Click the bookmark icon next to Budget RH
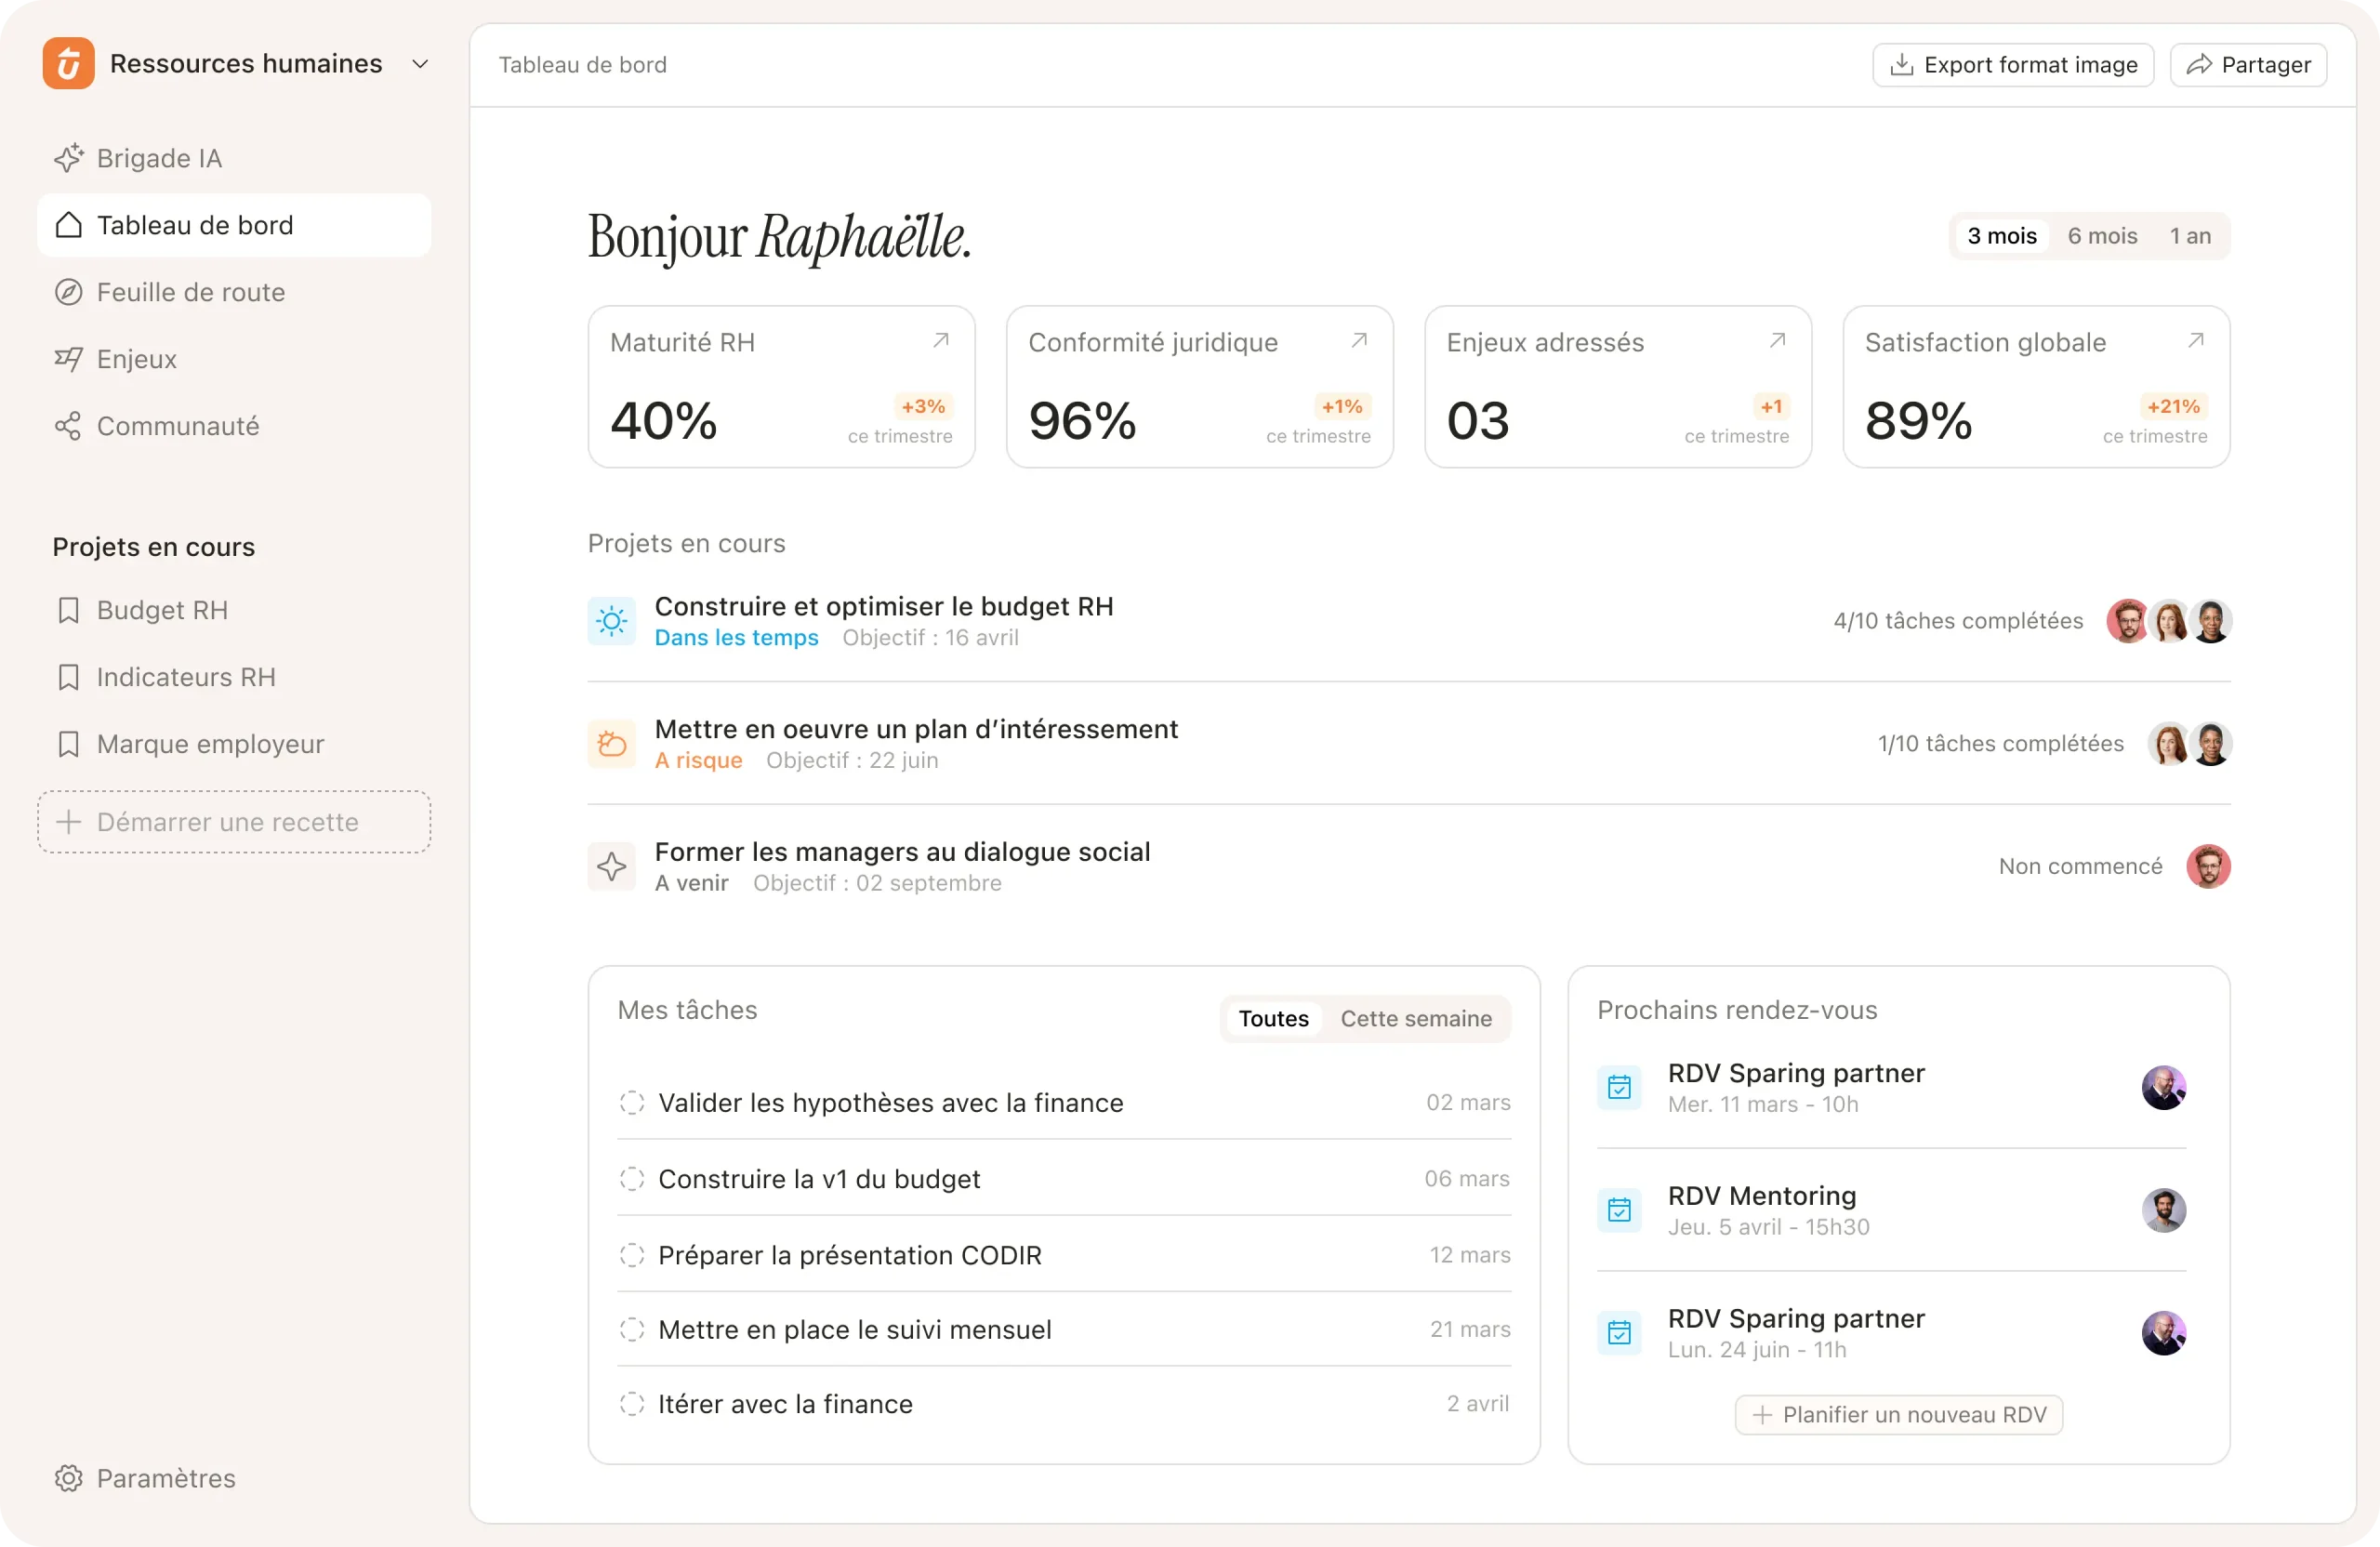2380x1547 pixels. click(x=68, y=610)
